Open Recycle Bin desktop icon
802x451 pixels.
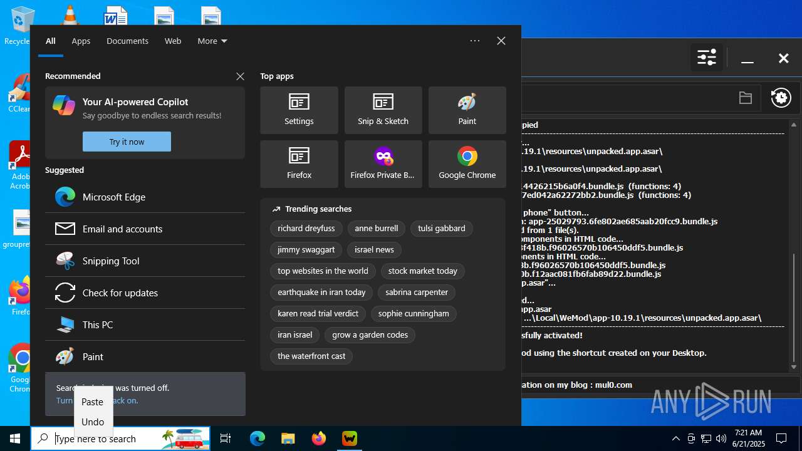(21, 25)
